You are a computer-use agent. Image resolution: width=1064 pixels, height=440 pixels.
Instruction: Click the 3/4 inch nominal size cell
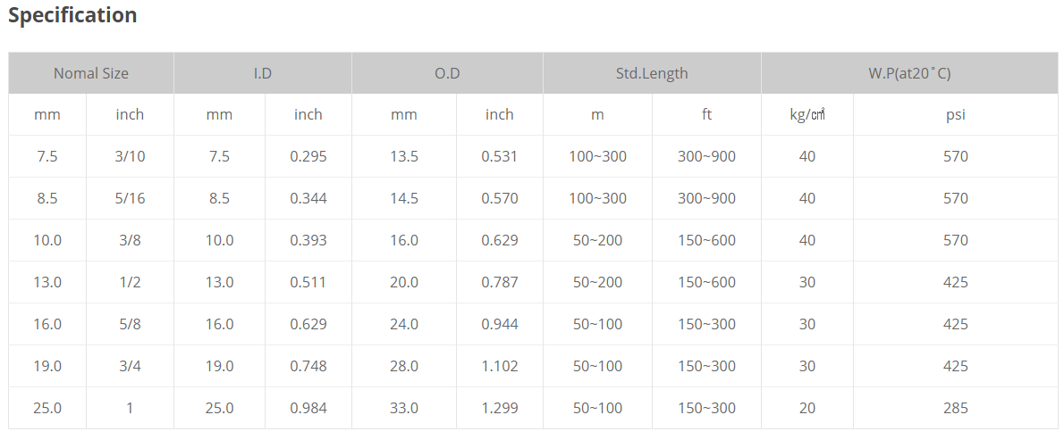(x=131, y=366)
